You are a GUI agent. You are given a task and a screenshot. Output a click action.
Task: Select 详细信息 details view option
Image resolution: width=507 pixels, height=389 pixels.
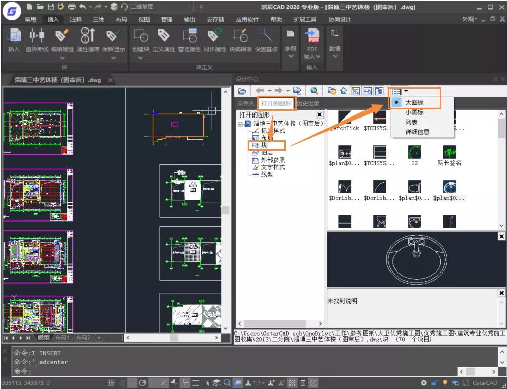(x=417, y=132)
